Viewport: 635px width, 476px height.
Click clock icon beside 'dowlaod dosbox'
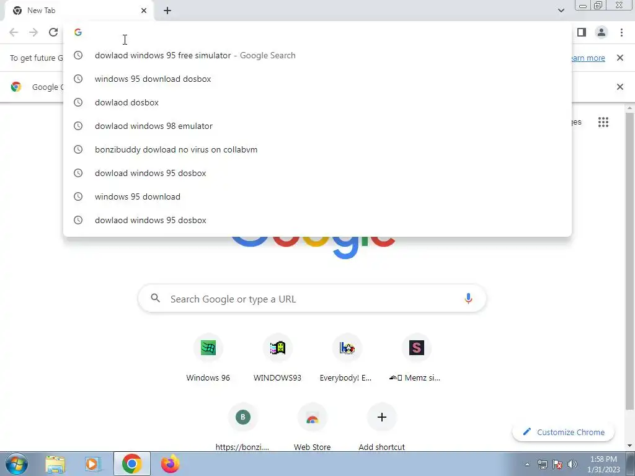pyautogui.click(x=78, y=102)
